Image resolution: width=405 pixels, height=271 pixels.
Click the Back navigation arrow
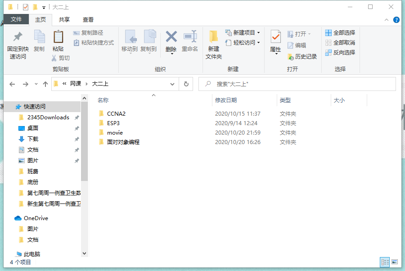click(x=12, y=84)
